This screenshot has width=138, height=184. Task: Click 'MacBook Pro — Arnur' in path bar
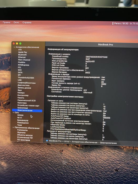pyautogui.click(x=59, y=141)
